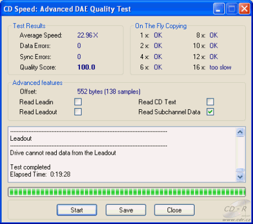Screen dimensions: 253x224
Task: Click the 'Offset:' label
Action: [x=28, y=92]
